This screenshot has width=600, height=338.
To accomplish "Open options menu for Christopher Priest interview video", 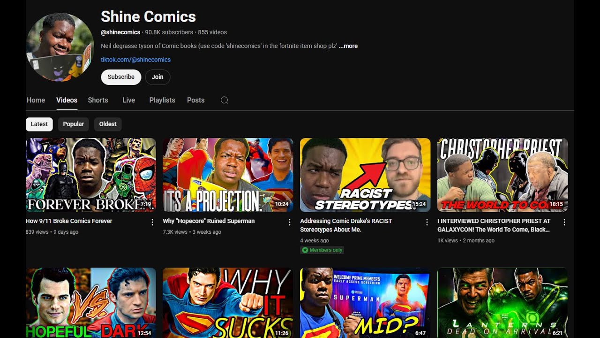I will pyautogui.click(x=564, y=222).
